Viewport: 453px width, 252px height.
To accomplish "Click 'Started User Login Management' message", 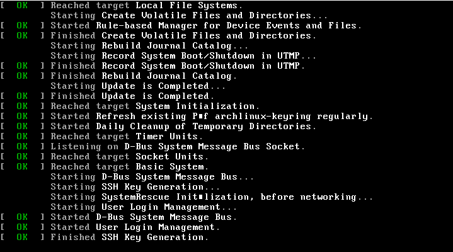I will pos(135,227).
